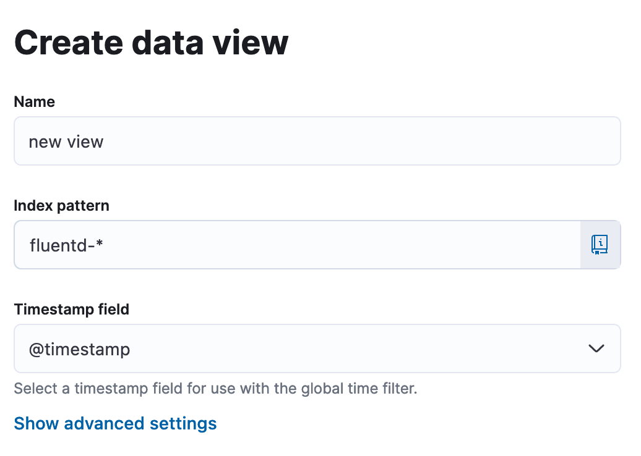The height and width of the screenshot is (456, 641).
Task: Click the Timestamp field label
Action: (71, 309)
